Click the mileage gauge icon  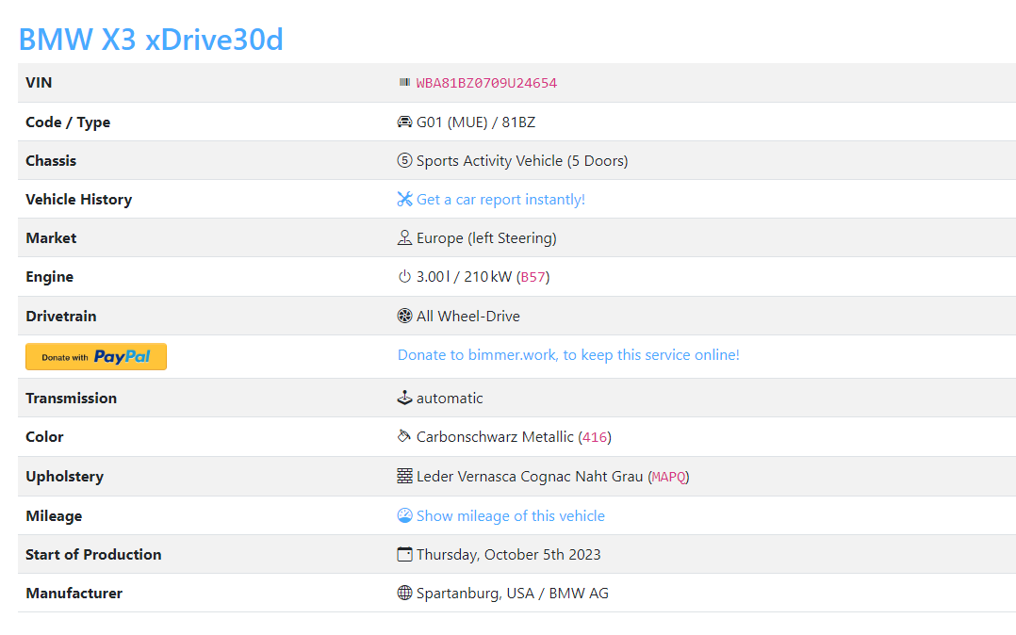tap(404, 516)
